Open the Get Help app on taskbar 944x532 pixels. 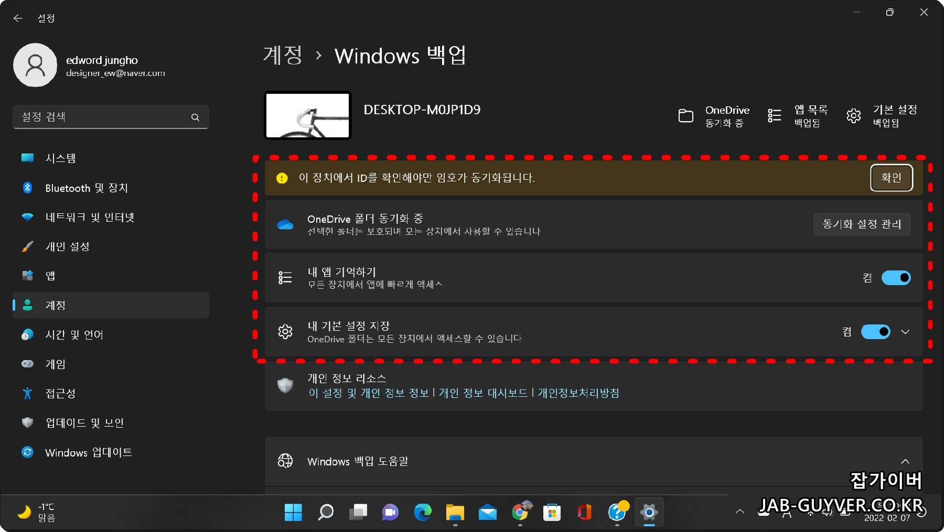[x=617, y=512]
